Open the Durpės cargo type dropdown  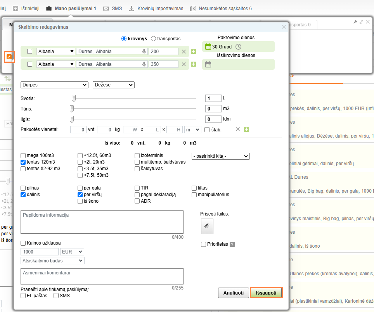pyautogui.click(x=54, y=85)
